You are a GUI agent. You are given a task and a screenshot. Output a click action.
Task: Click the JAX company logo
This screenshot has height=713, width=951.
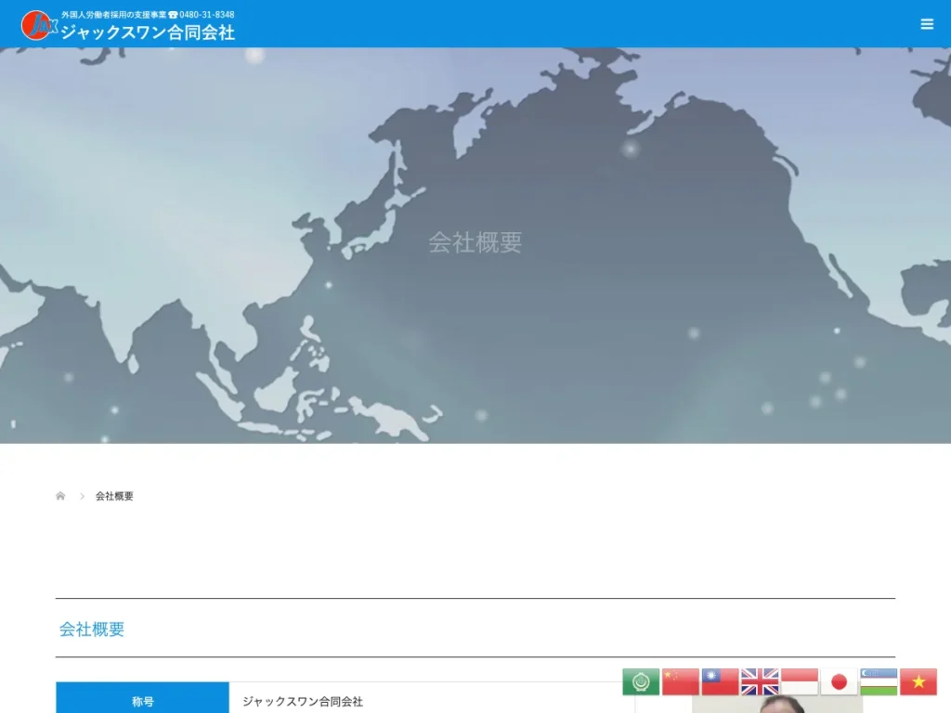39,25
